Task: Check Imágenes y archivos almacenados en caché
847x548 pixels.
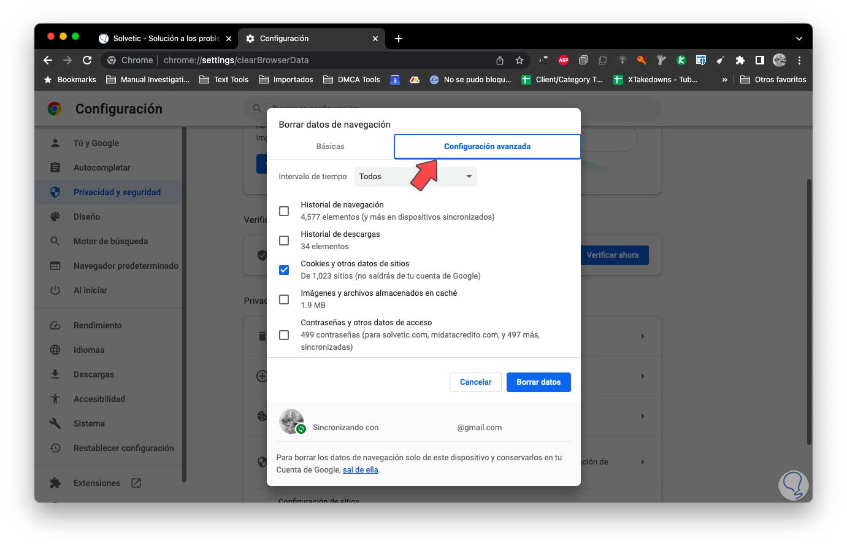Action: point(284,299)
